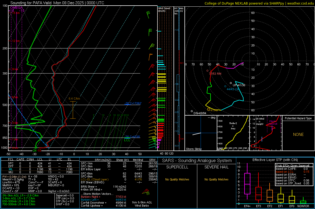Click the 'based on LCL: 0.15' row
Image resolution: width=315 pixels, height=209 pixels.
coord(293,172)
